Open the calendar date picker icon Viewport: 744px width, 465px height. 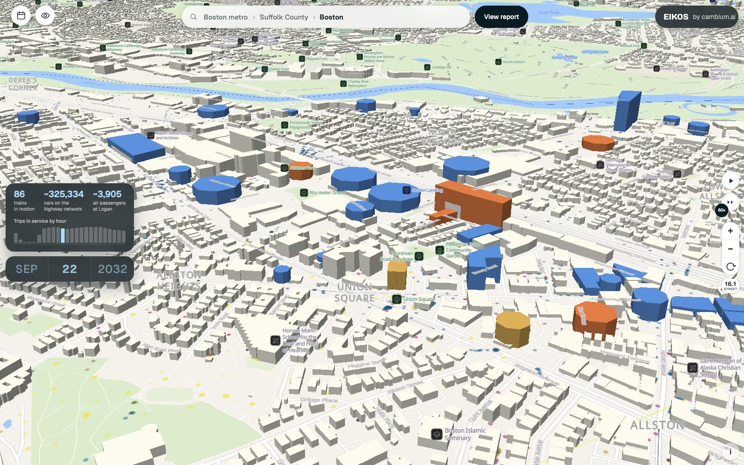tap(21, 15)
